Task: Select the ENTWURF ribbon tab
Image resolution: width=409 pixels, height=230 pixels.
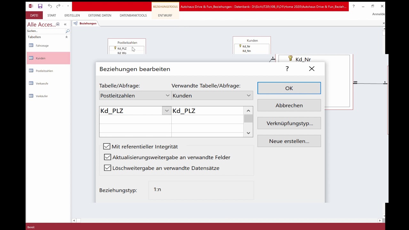Action: click(x=165, y=15)
